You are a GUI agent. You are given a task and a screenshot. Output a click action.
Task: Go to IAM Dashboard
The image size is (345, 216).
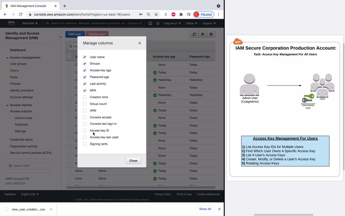tap(18, 50)
